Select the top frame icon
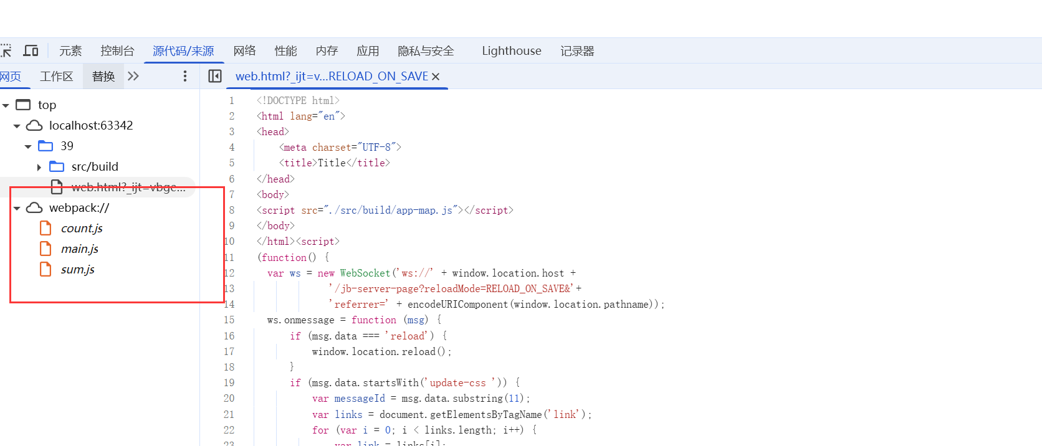This screenshot has width=1042, height=446. (23, 105)
